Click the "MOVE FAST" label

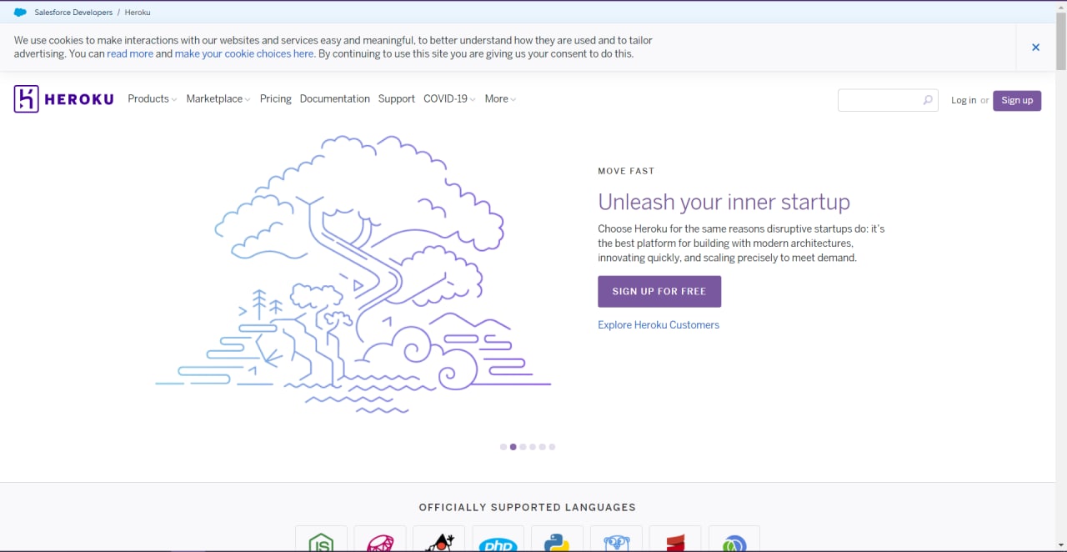(x=626, y=171)
